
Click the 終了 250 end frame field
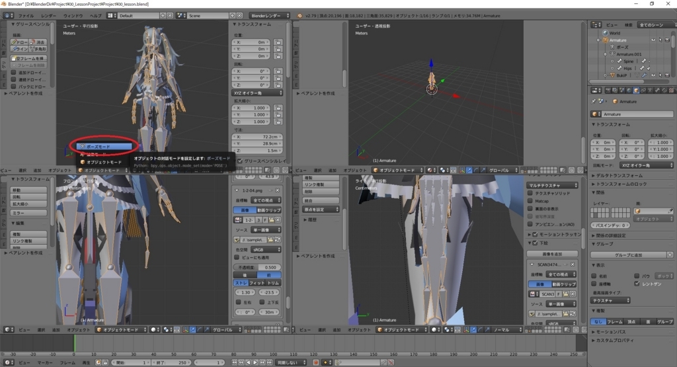171,362
